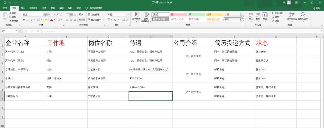Click the Save icon in quick access toolbar

[x=4, y=2]
